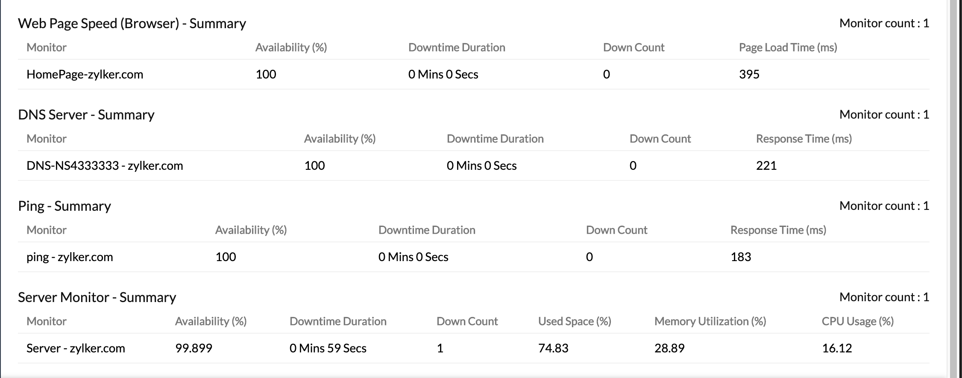
Task: Click the 221 DNS response time value
Action: point(766,166)
